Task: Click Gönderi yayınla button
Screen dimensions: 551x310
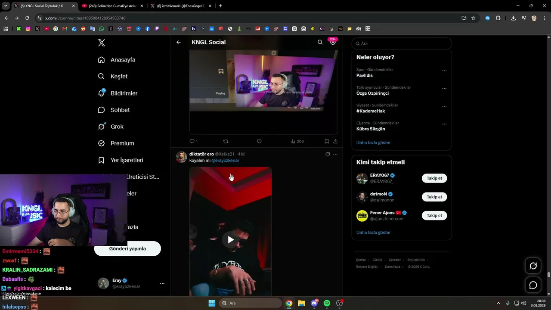Action: tap(127, 248)
